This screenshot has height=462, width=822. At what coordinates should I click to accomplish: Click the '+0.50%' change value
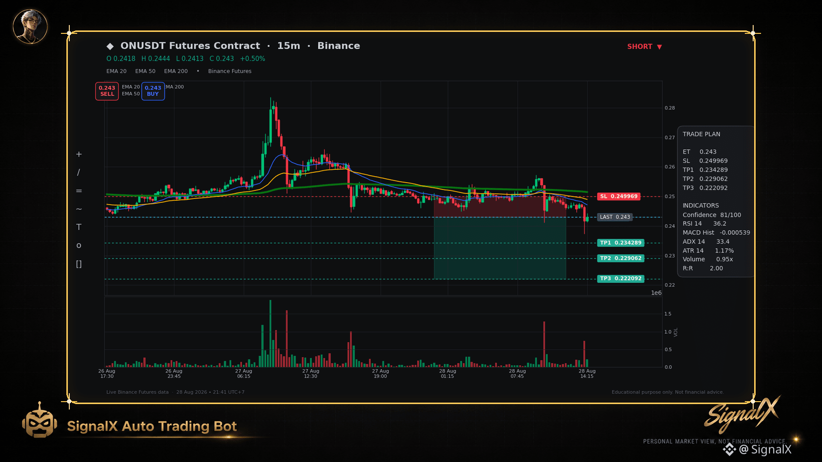(253, 58)
